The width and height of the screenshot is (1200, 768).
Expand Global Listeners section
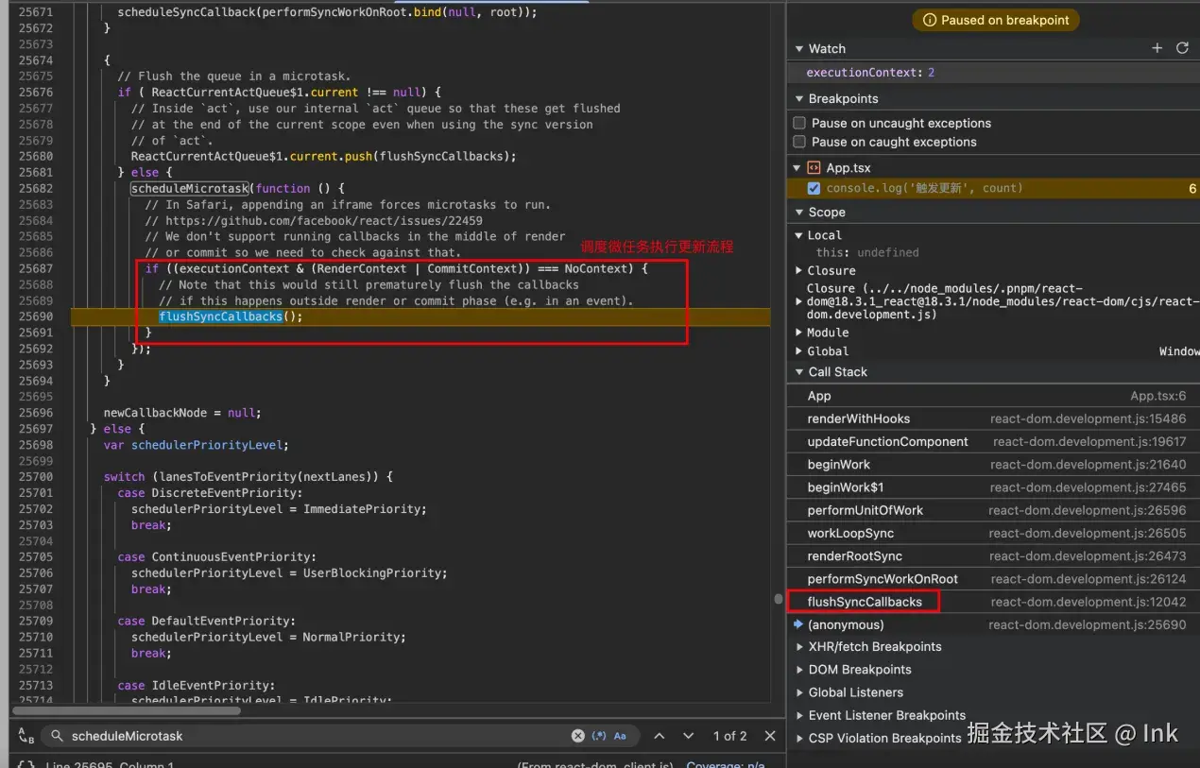tap(798, 692)
